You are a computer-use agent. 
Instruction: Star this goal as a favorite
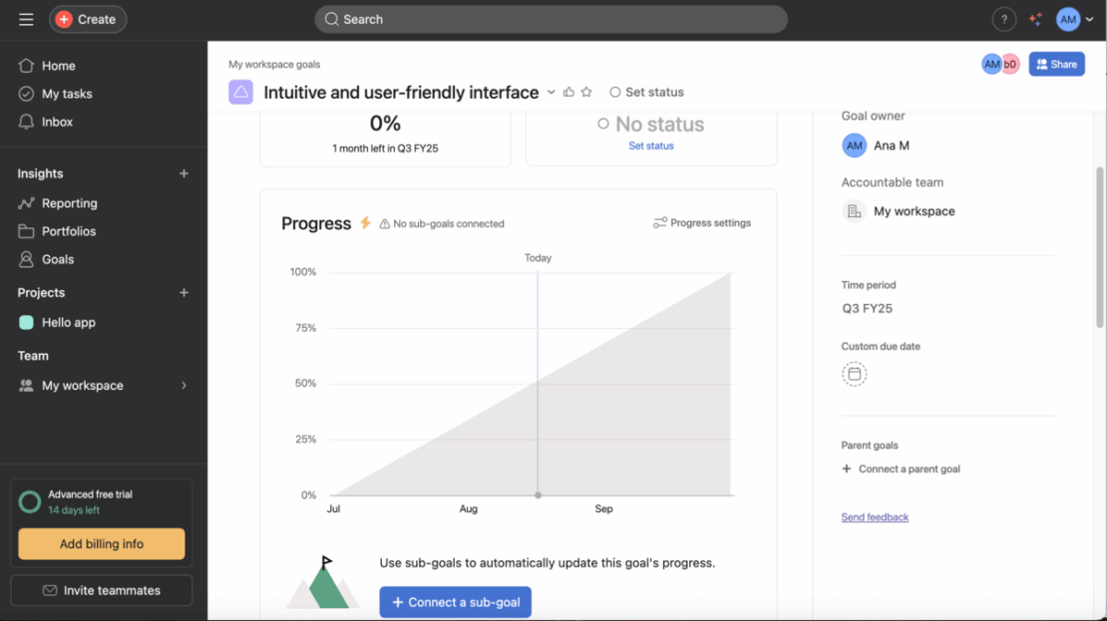[586, 91]
